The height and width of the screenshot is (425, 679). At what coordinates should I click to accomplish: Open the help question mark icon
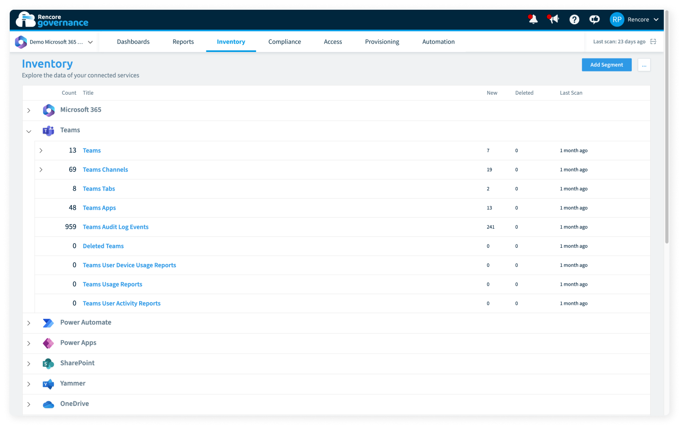(574, 19)
